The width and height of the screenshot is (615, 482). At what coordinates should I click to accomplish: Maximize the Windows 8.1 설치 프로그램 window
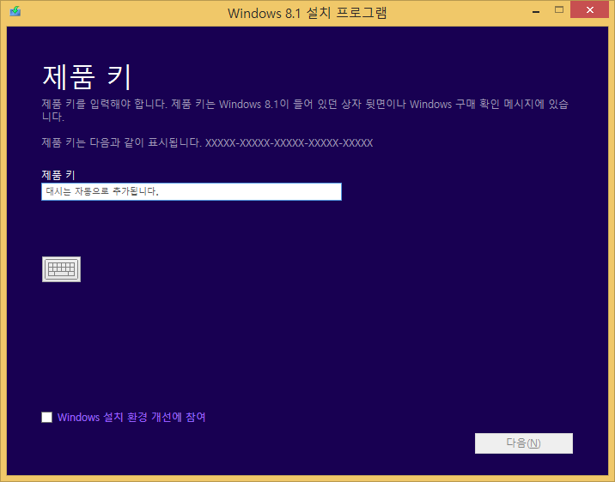click(x=559, y=10)
